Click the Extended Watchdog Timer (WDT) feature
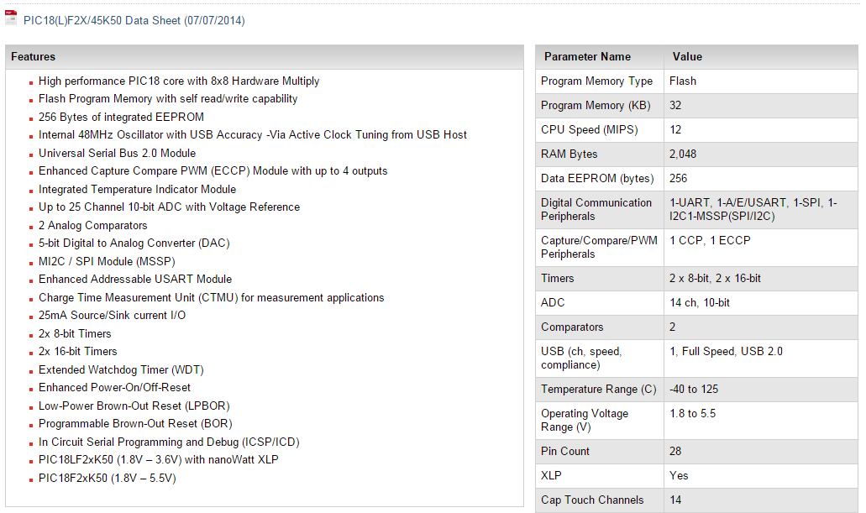 click(121, 369)
